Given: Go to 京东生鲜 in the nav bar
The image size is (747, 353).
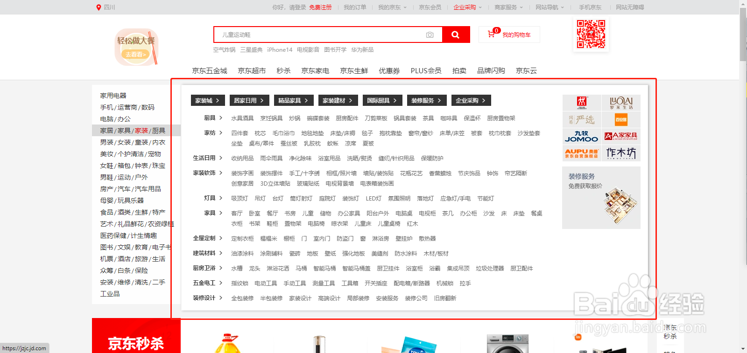Looking at the screenshot, I should (x=354, y=71).
